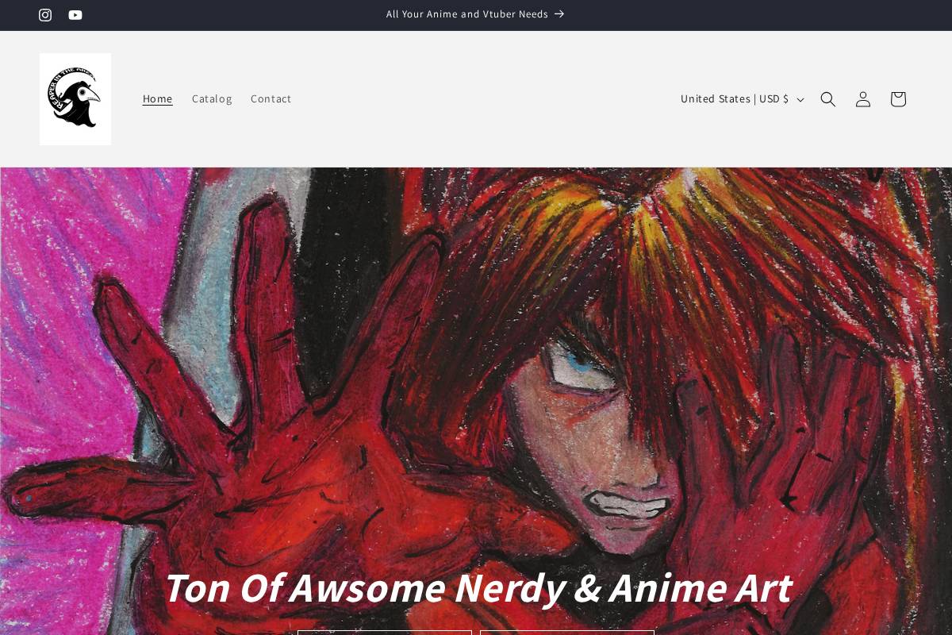Click the chevron next to USD $
The height and width of the screenshot is (635, 952).
(800, 99)
